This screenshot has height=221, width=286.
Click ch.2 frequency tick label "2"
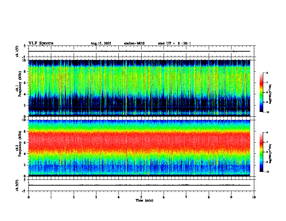tap(25, 165)
